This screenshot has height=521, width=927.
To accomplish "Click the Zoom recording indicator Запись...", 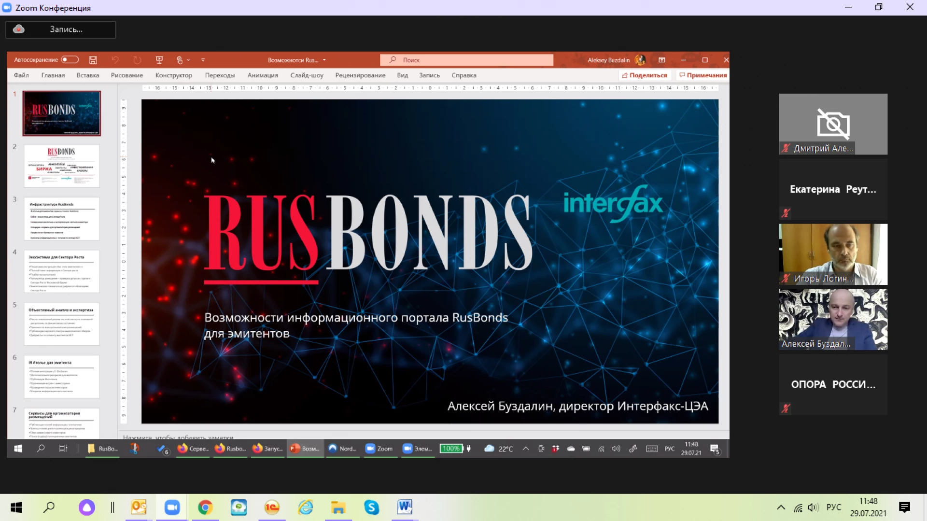I will coord(61,29).
